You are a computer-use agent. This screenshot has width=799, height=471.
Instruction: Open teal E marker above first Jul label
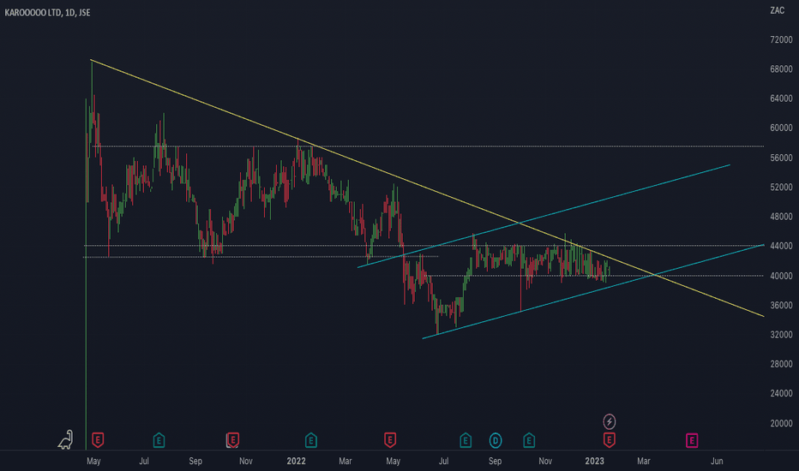click(x=159, y=440)
